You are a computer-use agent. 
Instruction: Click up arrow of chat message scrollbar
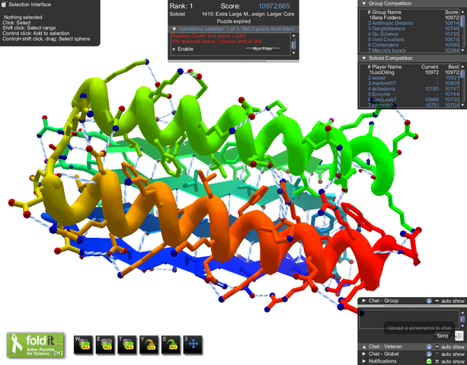pyautogui.click(x=462, y=312)
